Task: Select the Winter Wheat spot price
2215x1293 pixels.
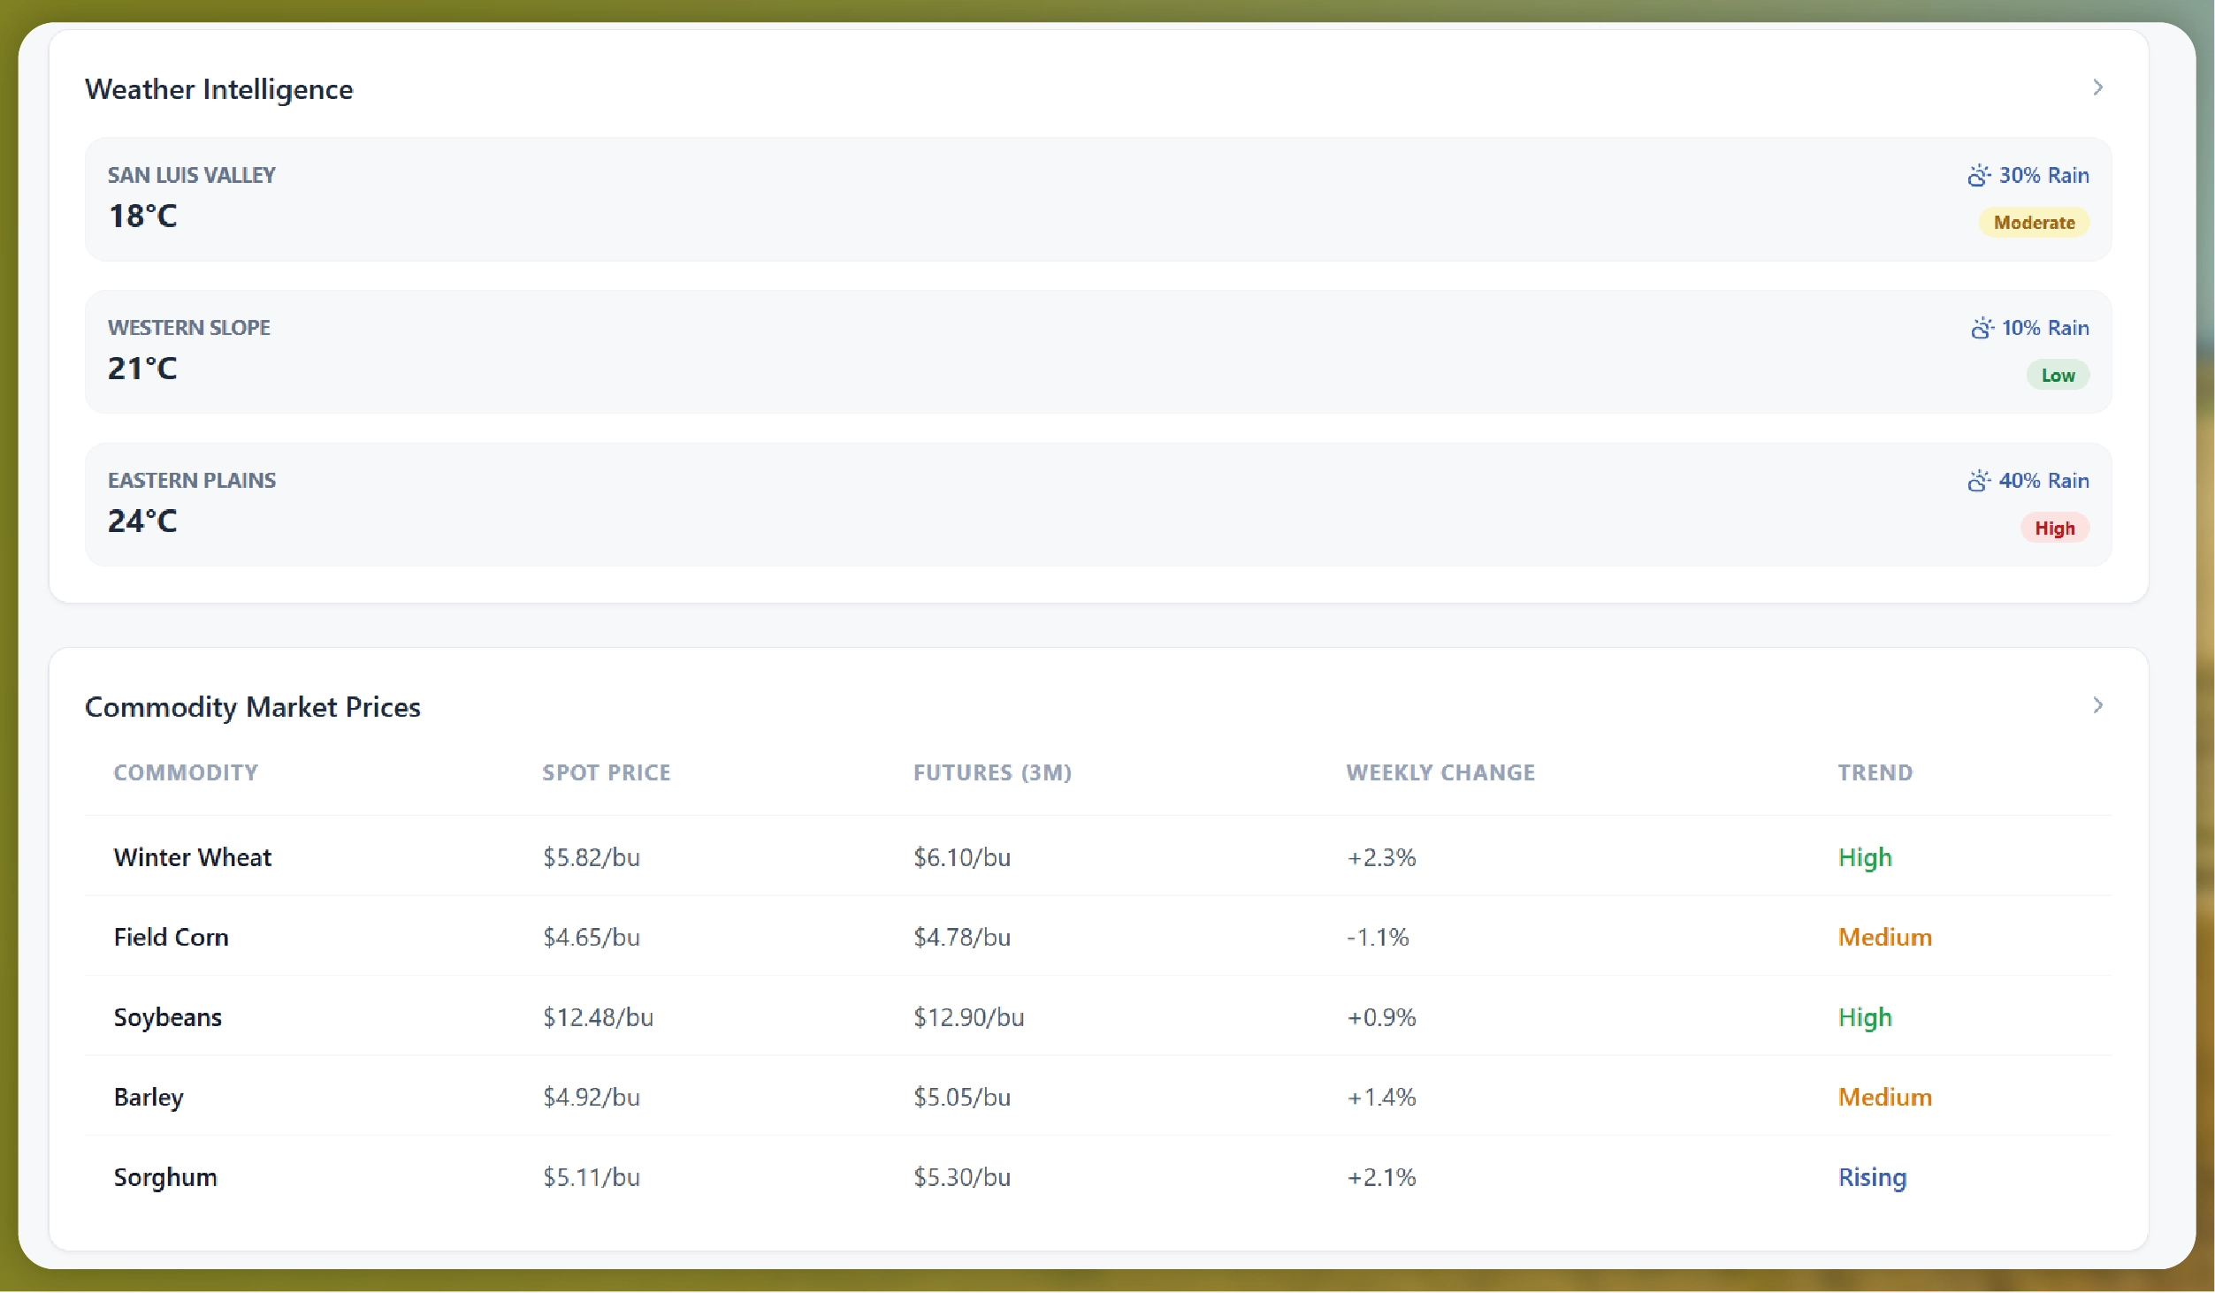Action: [x=591, y=856]
